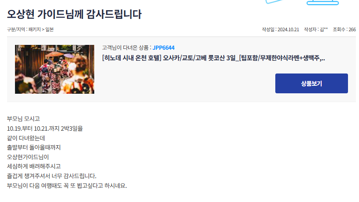Viewport: 359px width, 202px height.
Task: Click the 조회수 266 view count
Action: pos(344,29)
